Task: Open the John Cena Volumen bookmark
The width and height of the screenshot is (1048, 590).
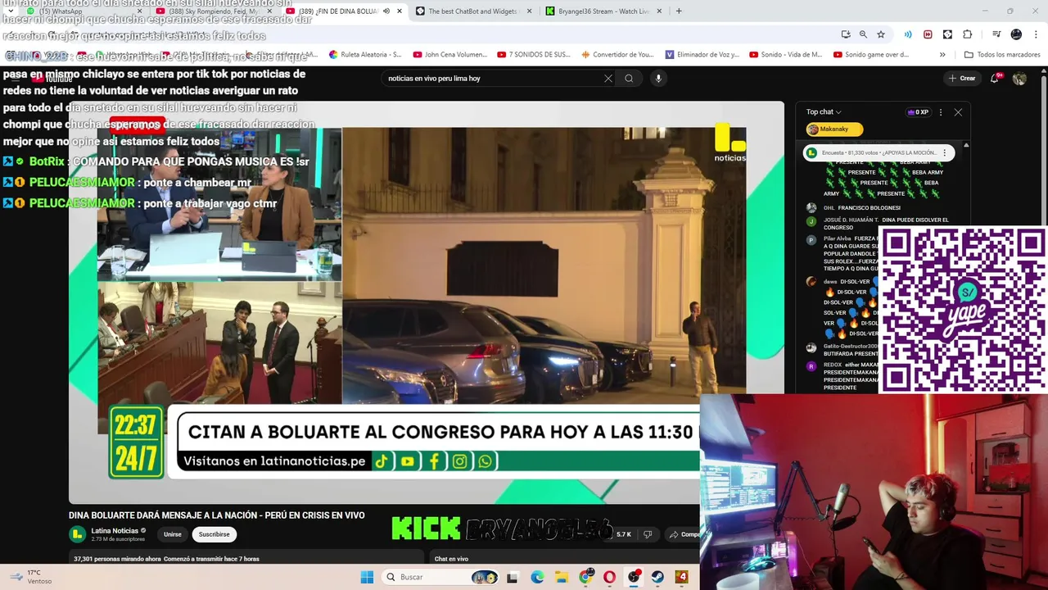Action: pyautogui.click(x=450, y=55)
